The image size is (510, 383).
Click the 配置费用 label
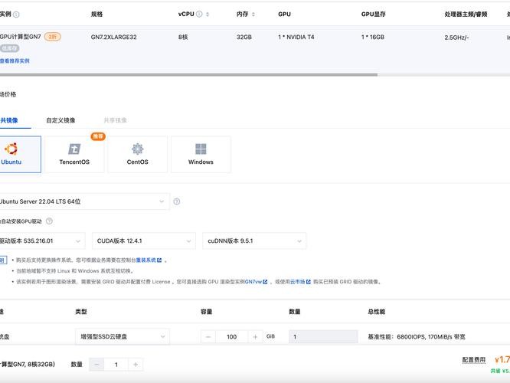474,360
